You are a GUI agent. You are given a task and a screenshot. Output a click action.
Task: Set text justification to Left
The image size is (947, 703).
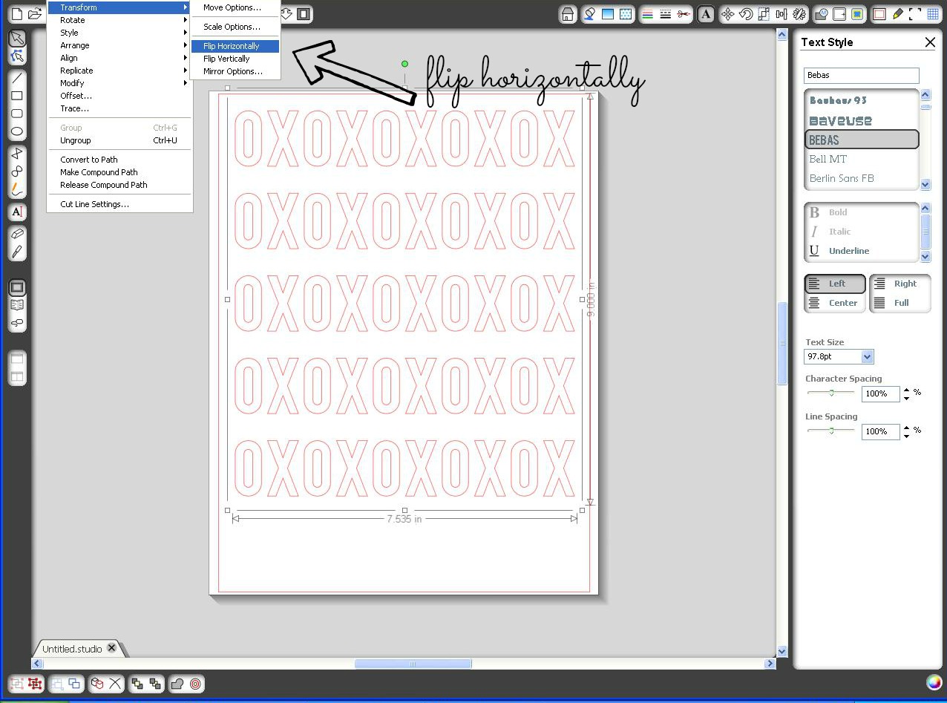[x=835, y=284]
